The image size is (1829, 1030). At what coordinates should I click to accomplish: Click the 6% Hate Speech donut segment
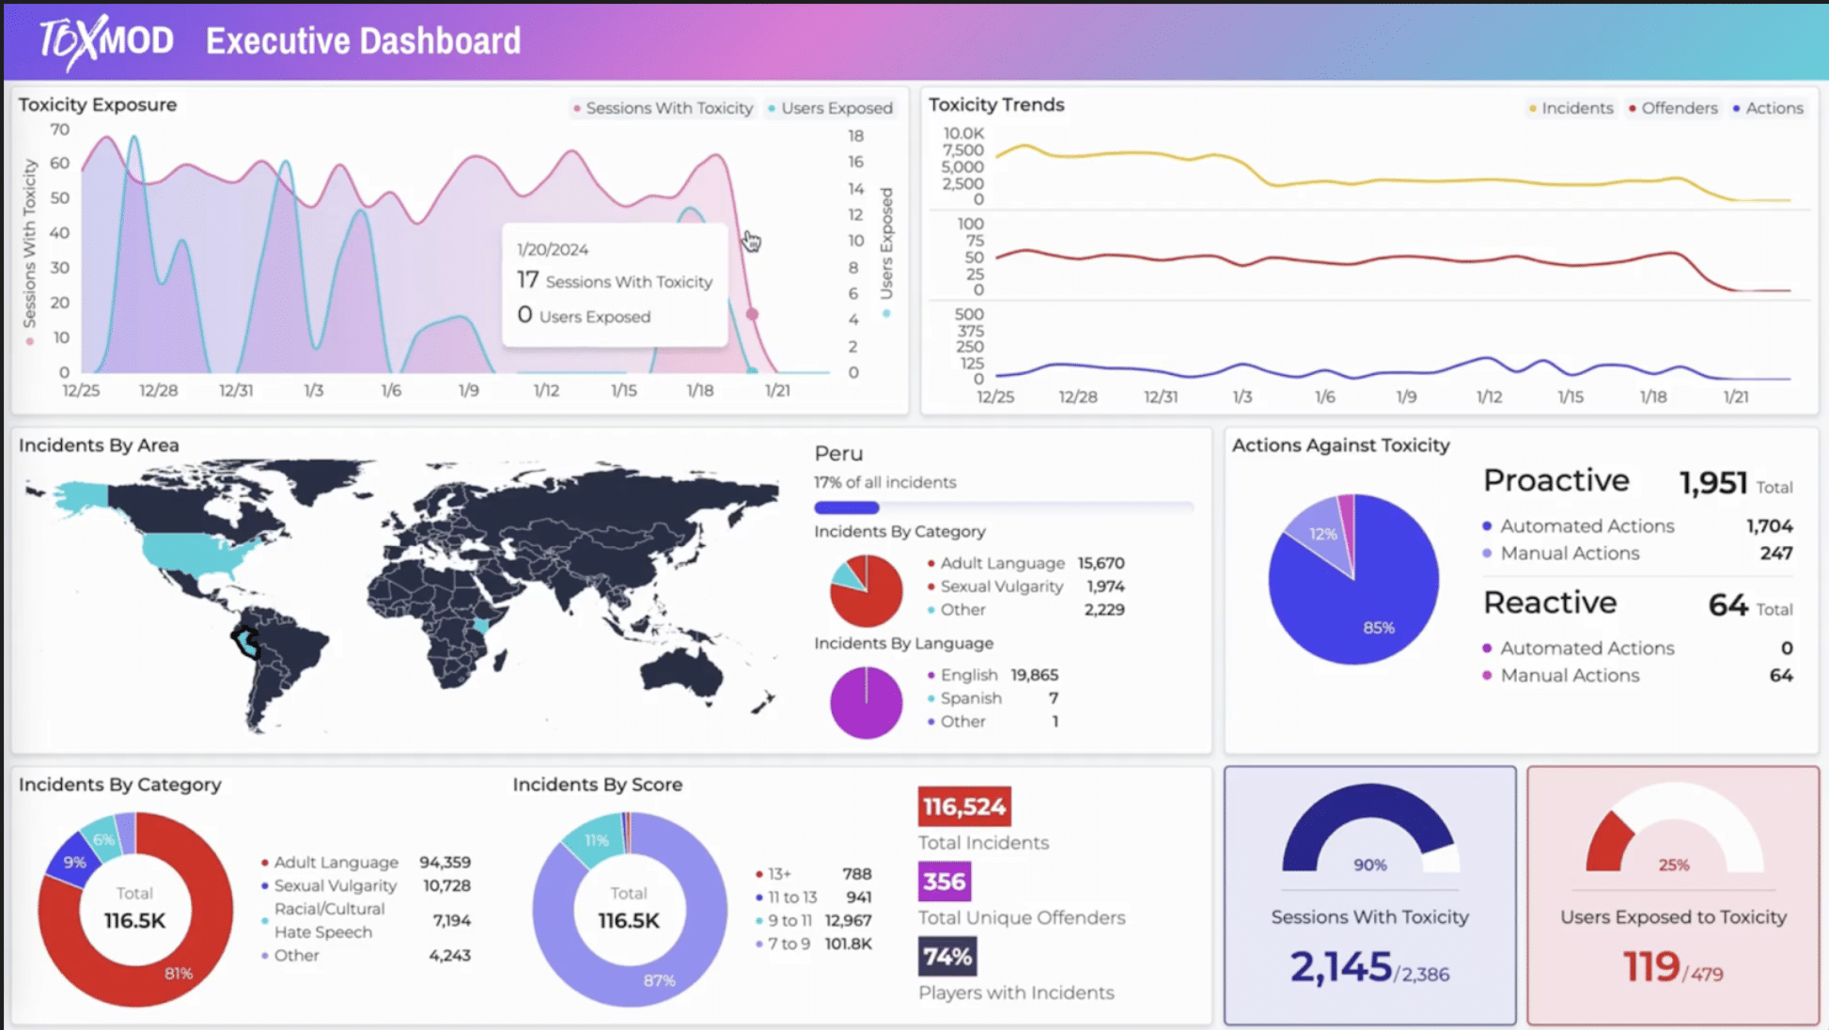(x=102, y=838)
